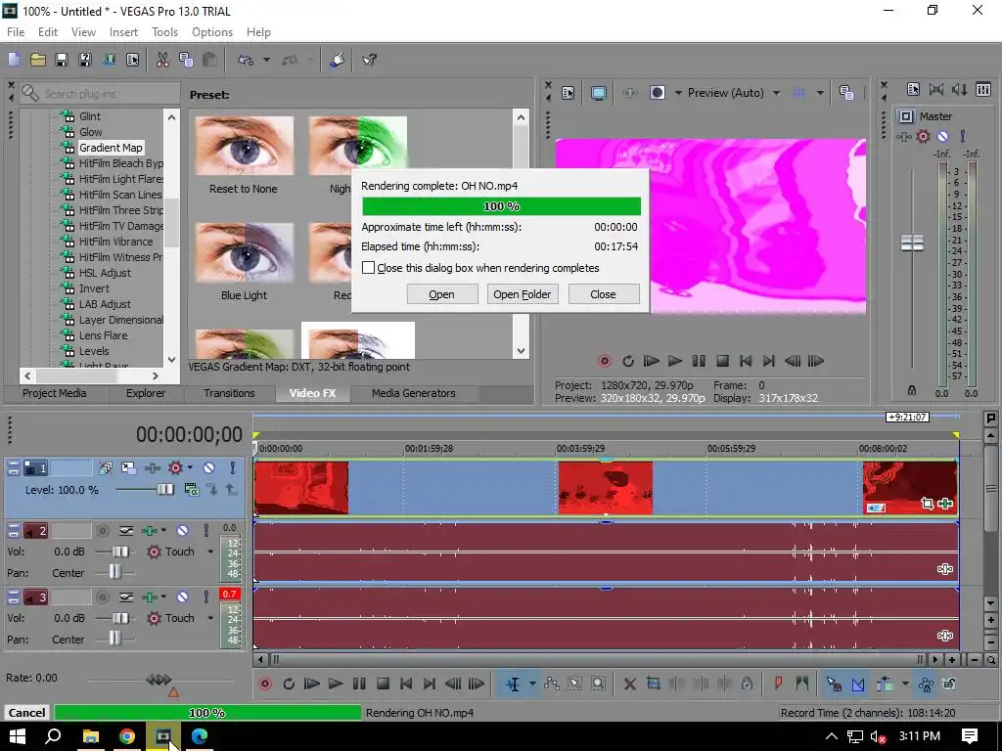Click the preview window Pause button
Viewport: 1002px width, 751px height.
click(x=699, y=361)
